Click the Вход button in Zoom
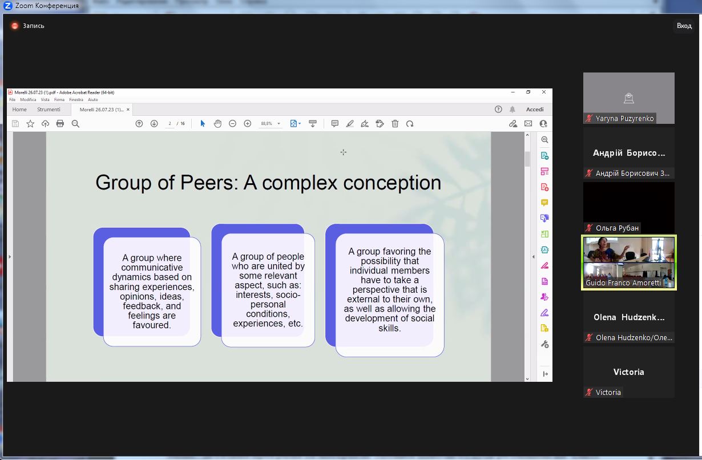Image resolution: width=702 pixels, height=460 pixels. pos(684,26)
